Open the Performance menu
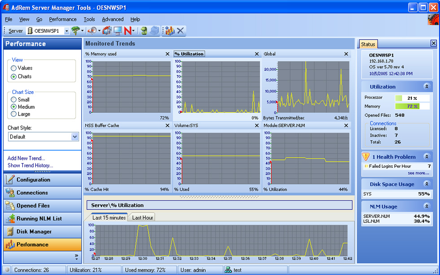440x275 pixels. 63,19
